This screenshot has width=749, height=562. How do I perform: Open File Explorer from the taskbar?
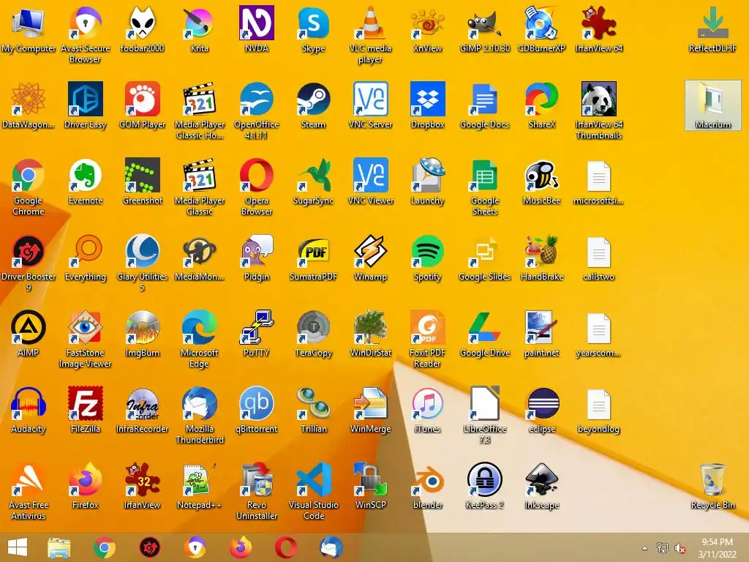click(x=59, y=547)
